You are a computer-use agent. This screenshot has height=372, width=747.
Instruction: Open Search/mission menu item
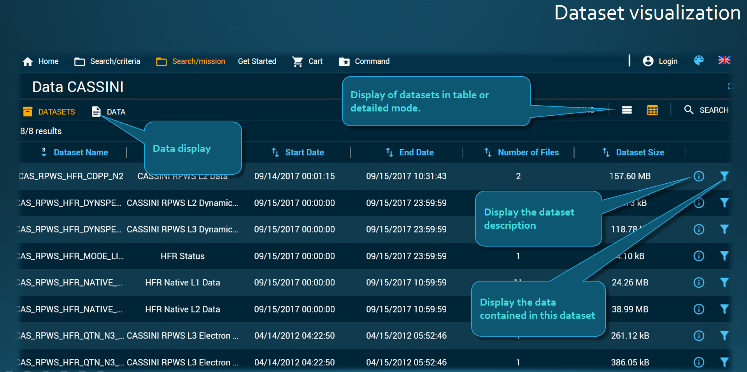[191, 61]
